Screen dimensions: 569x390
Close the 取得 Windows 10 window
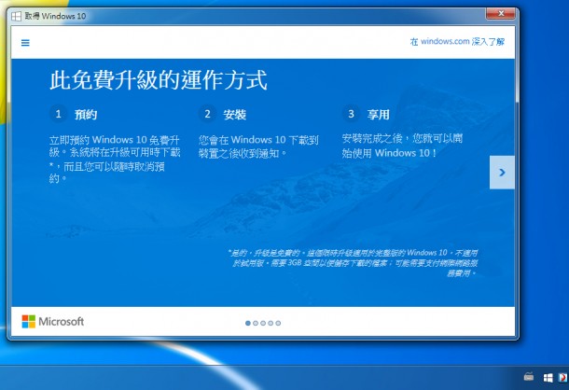pyautogui.click(x=500, y=14)
